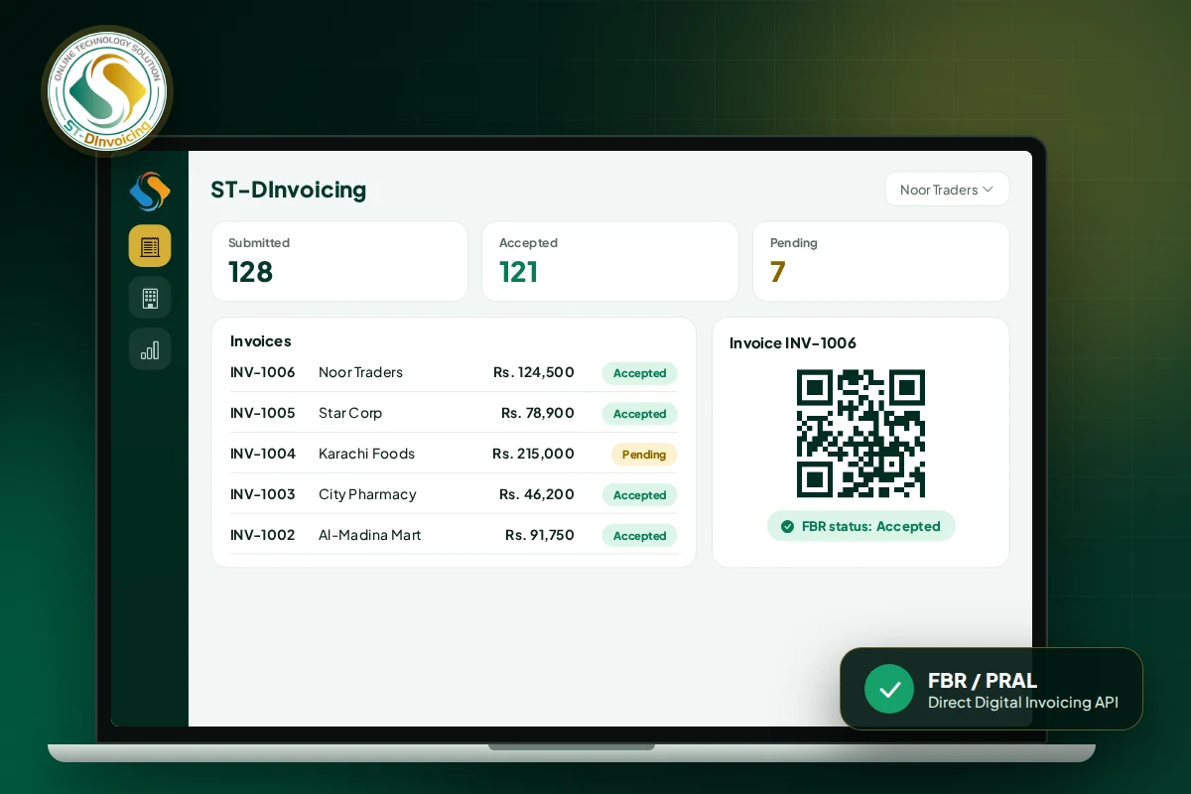Select the INV-1004 invoice number
This screenshot has width=1191, height=794.
pyautogui.click(x=263, y=454)
